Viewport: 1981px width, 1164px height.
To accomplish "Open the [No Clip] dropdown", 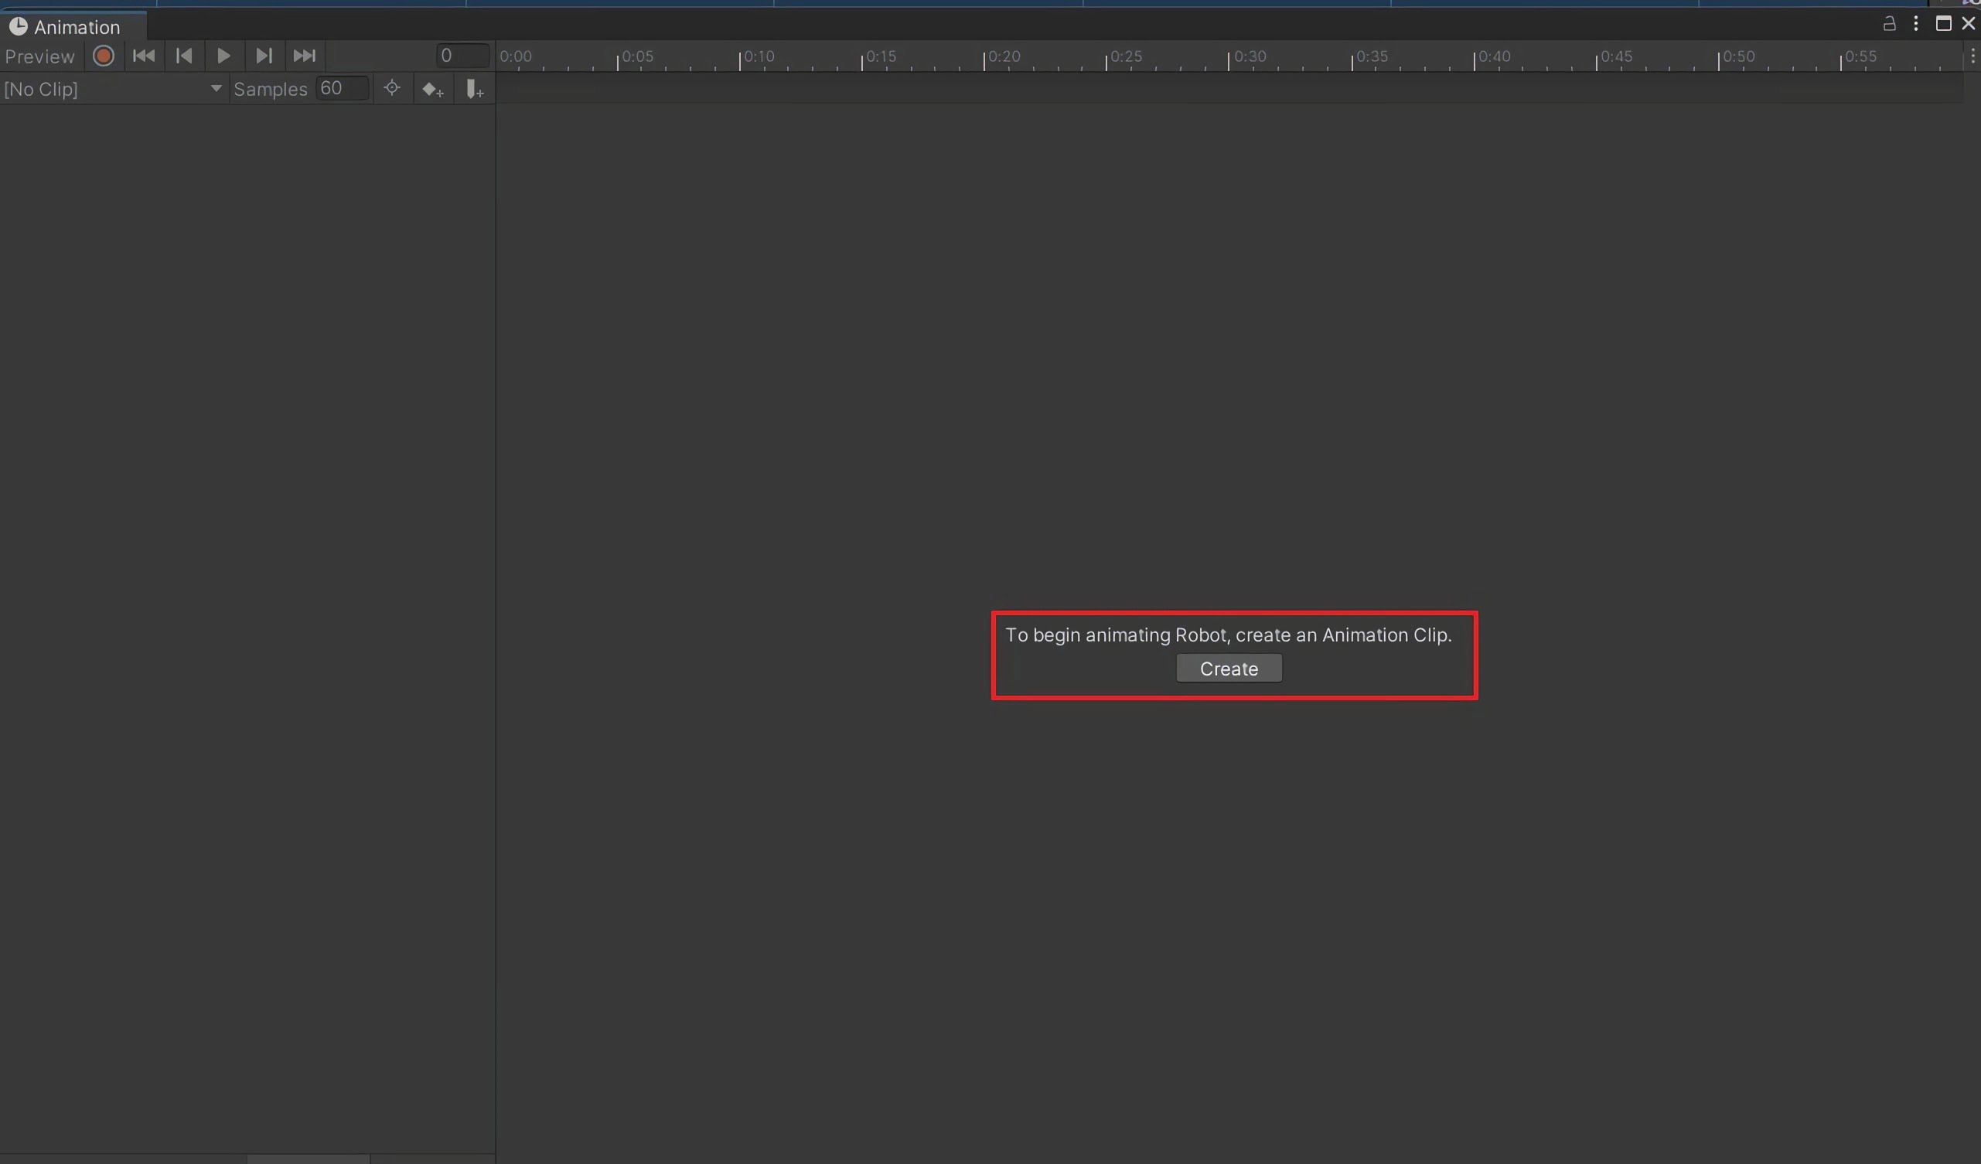I will click(x=113, y=89).
